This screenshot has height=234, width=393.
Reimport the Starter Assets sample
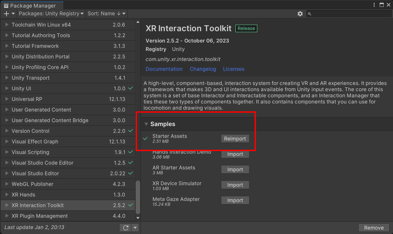pyautogui.click(x=235, y=139)
